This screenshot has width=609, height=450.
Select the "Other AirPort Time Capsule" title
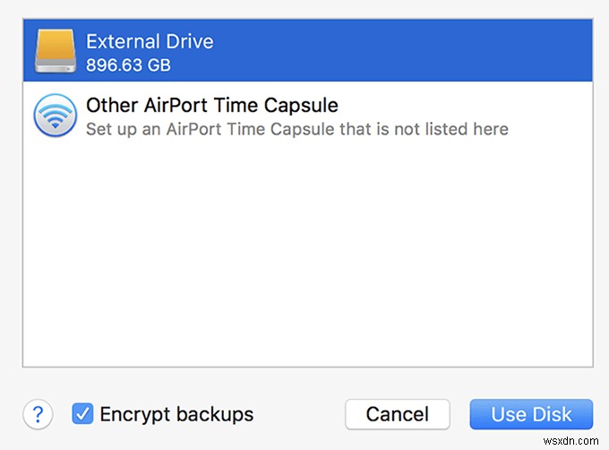pyautogui.click(x=211, y=106)
